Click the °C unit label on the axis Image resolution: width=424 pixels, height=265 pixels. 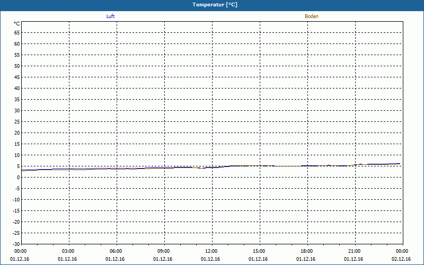[17, 24]
